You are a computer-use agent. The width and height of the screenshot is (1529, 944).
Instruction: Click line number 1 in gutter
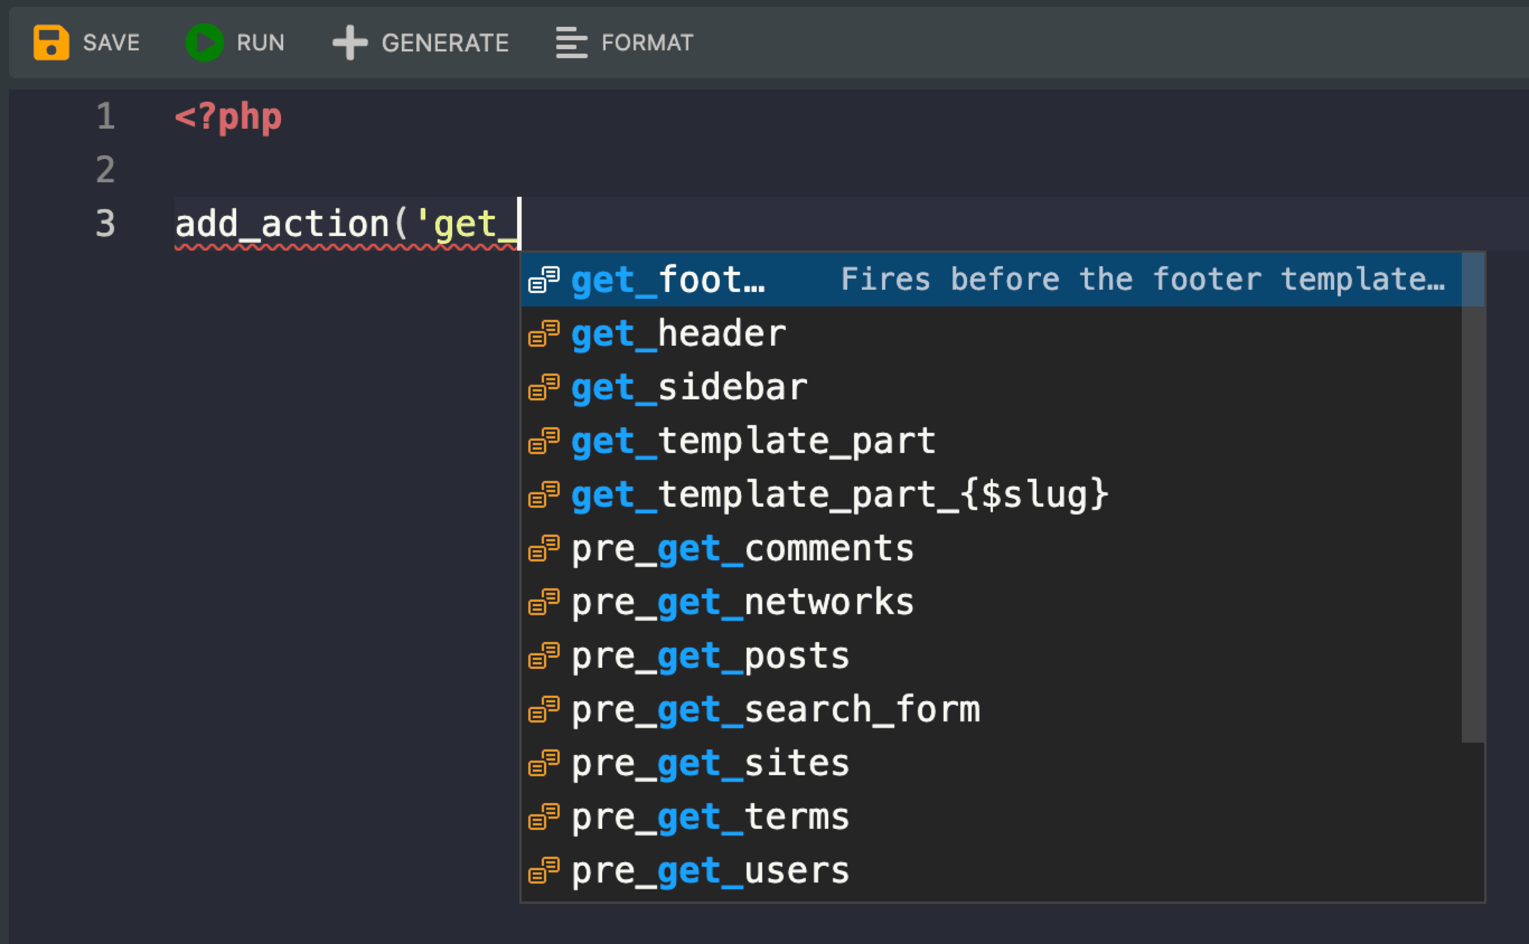coord(106,116)
